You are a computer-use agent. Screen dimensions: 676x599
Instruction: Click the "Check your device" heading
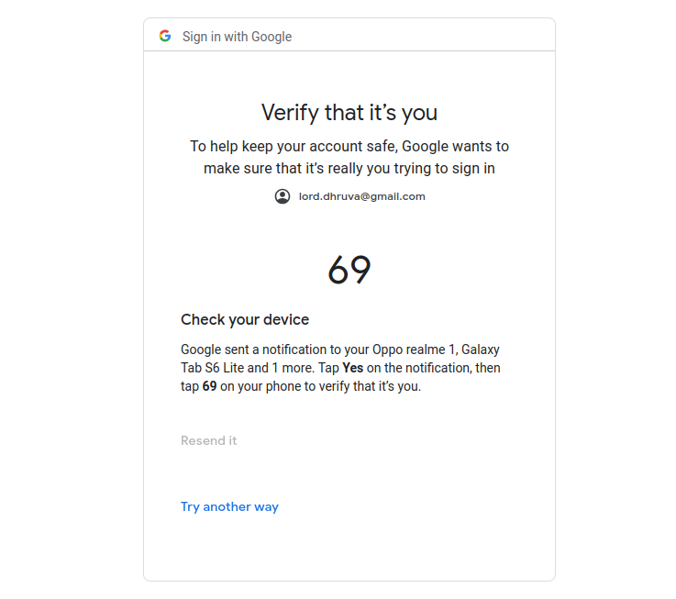[x=245, y=320]
